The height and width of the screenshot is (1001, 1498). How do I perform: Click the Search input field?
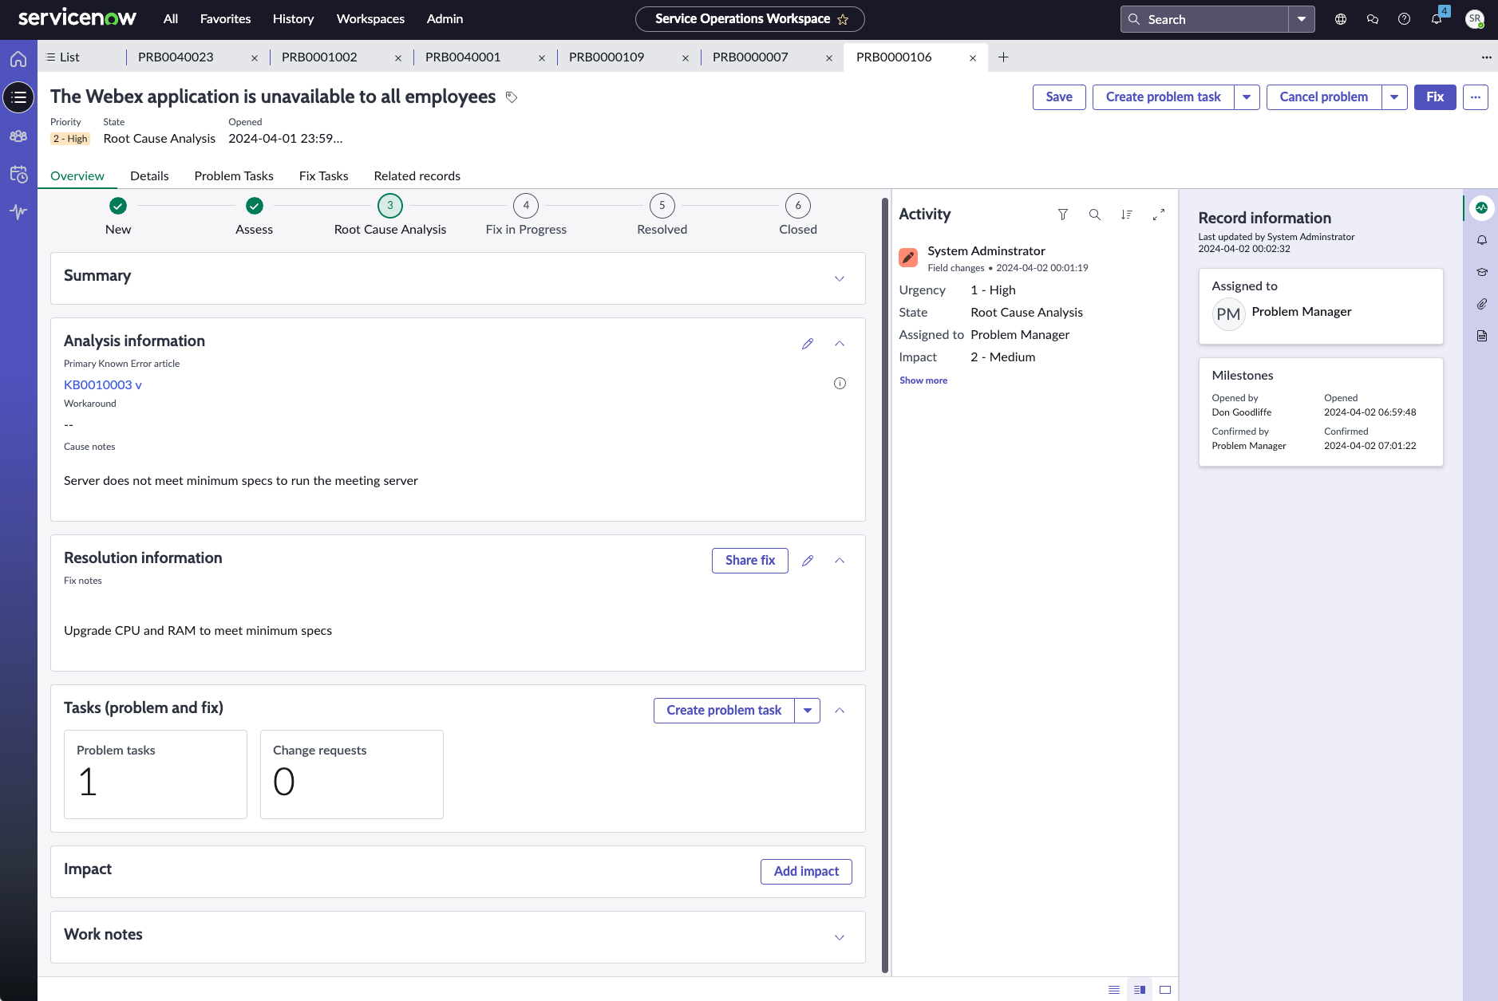1205,19
